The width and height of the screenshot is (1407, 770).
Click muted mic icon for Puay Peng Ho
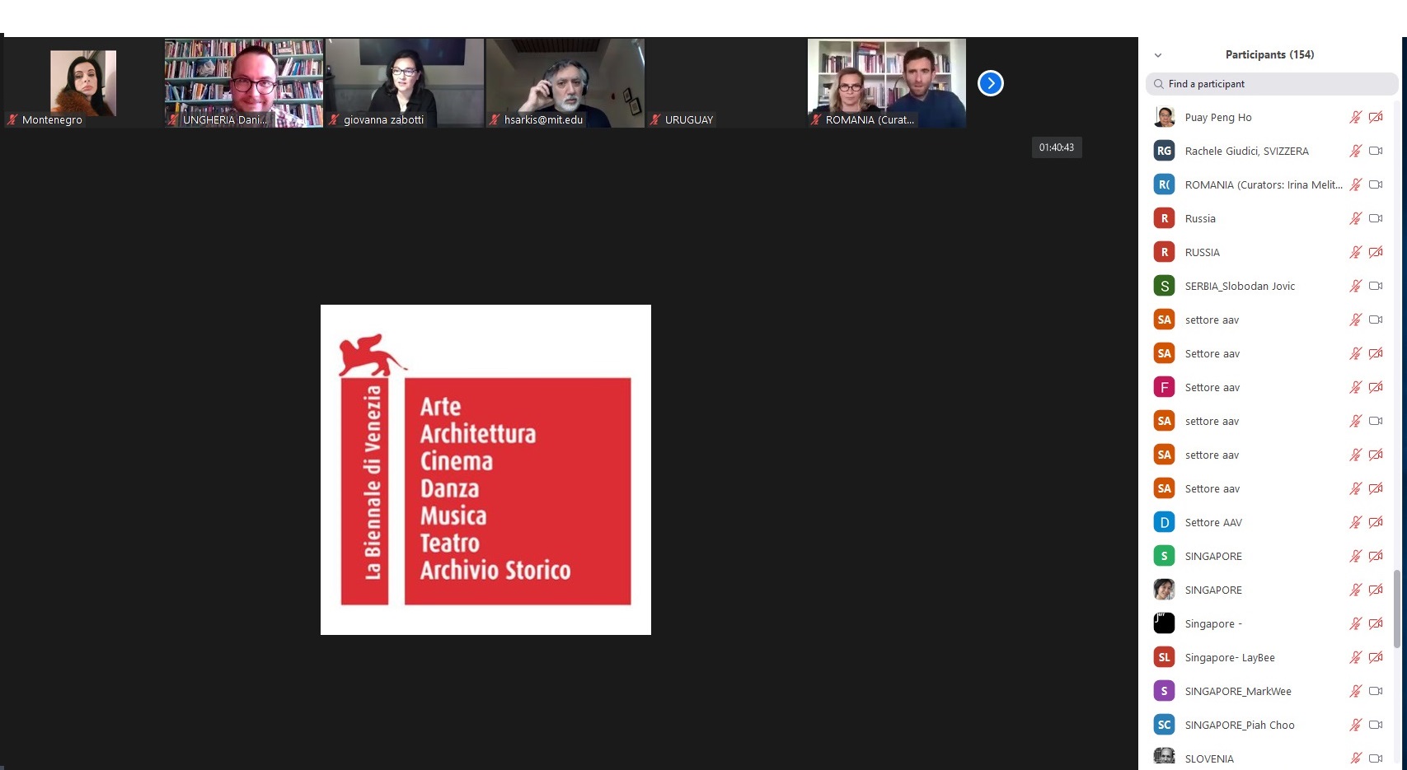(1355, 117)
